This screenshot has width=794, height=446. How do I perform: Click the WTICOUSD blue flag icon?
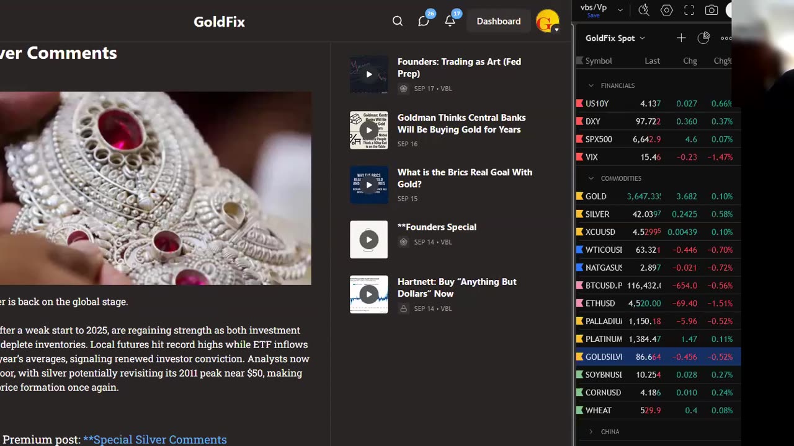click(580, 250)
